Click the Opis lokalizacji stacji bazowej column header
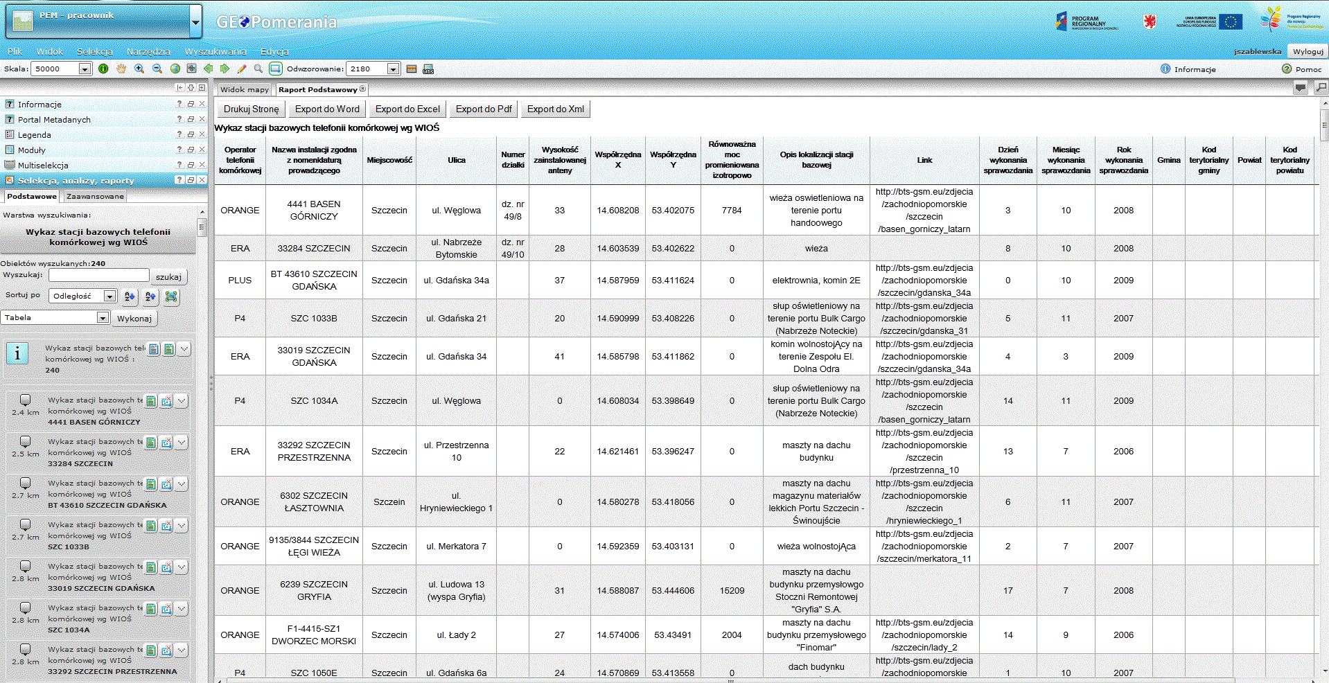The width and height of the screenshot is (1329, 683). point(816,160)
